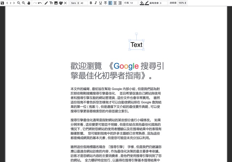Image resolution: width=232 pixels, height=162 pixels.
Task: Click the font size field showing 40
Action: 84,3
